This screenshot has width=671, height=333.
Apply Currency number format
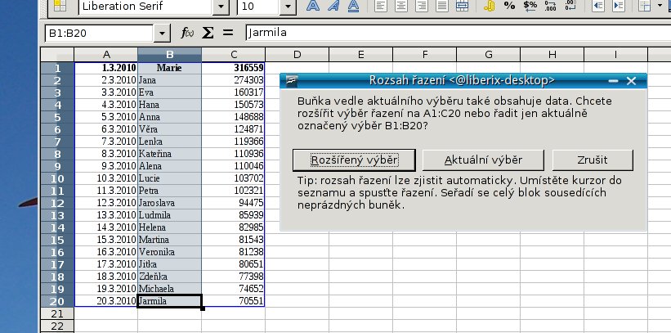coord(489,6)
